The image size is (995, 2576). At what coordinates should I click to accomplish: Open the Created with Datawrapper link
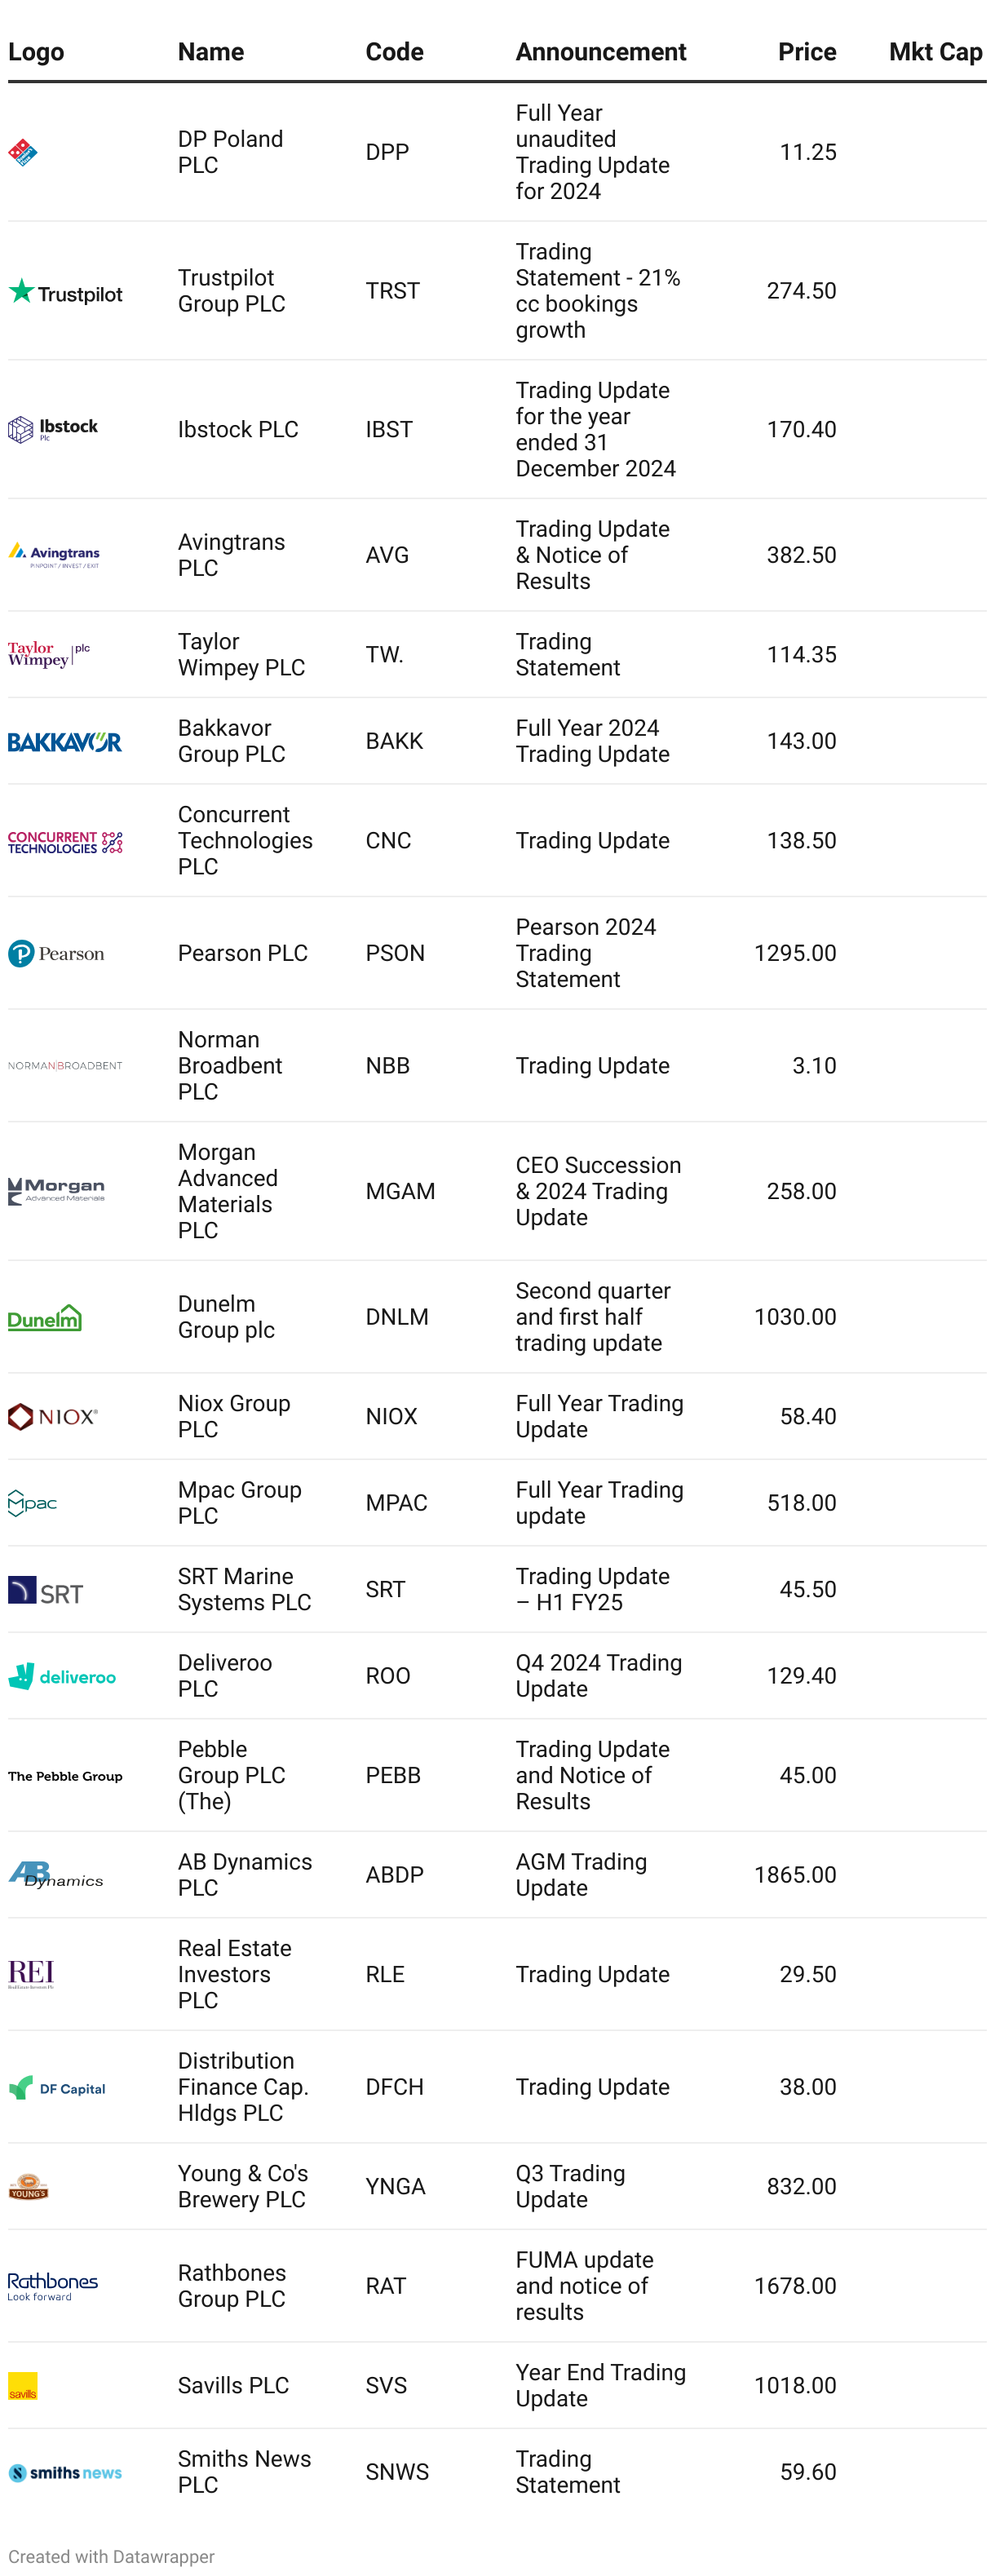pos(111,2556)
